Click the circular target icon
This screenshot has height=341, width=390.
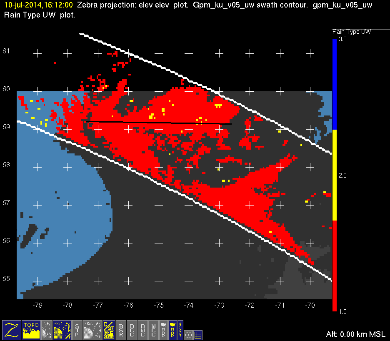pos(188,334)
